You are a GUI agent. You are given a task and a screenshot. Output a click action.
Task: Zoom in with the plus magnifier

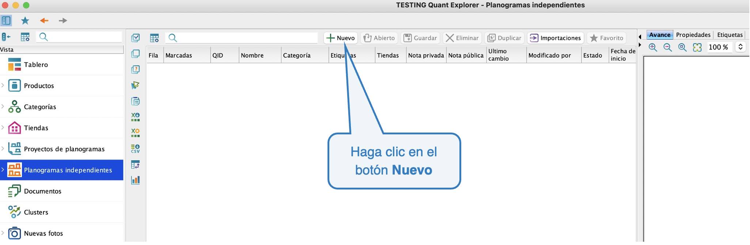point(653,47)
